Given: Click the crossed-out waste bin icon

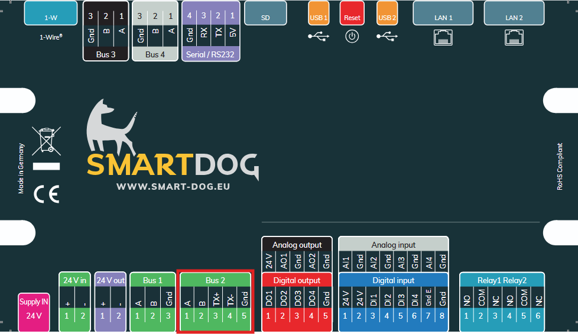Looking at the screenshot, I should [x=46, y=141].
